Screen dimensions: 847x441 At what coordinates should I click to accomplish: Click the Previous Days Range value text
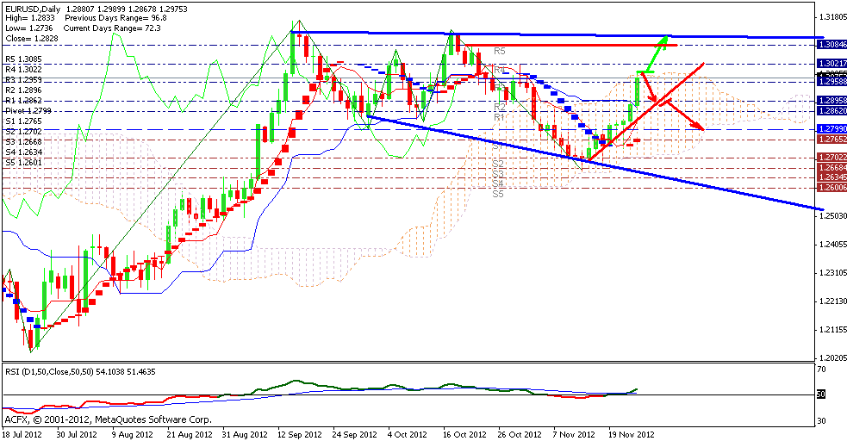click(115, 17)
